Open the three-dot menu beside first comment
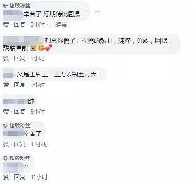This screenshot has width=196, height=184. 97,12
